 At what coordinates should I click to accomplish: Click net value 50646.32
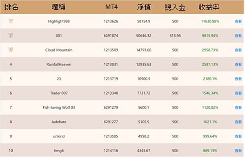tap(144, 36)
